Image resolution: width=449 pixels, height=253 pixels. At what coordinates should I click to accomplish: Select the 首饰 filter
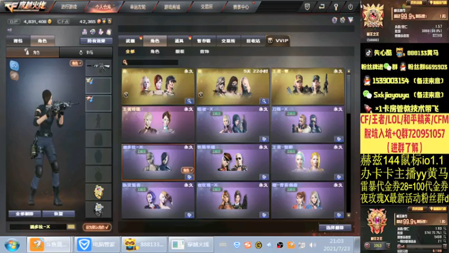click(x=204, y=52)
